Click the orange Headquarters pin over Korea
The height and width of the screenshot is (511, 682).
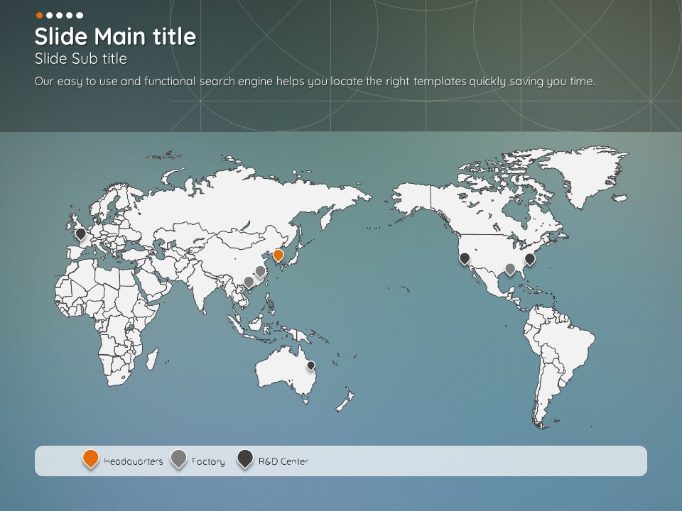278,255
